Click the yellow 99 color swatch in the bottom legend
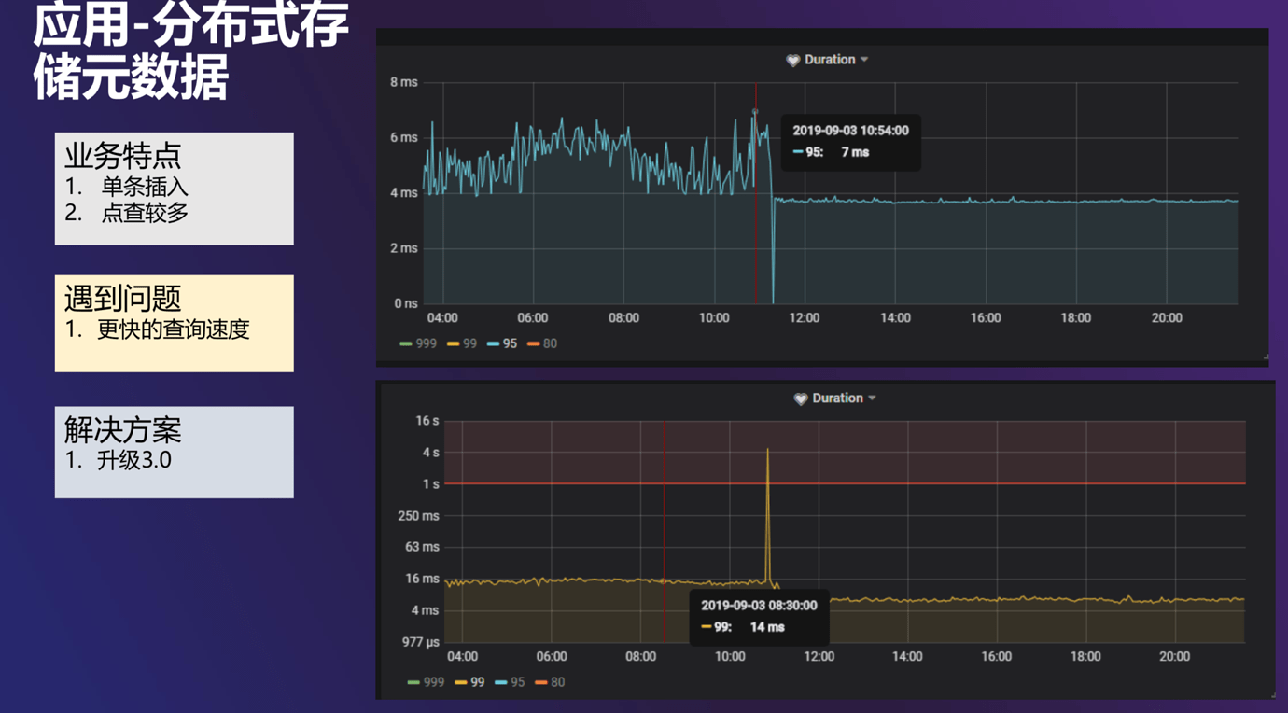The width and height of the screenshot is (1288, 713). pyautogui.click(x=460, y=683)
